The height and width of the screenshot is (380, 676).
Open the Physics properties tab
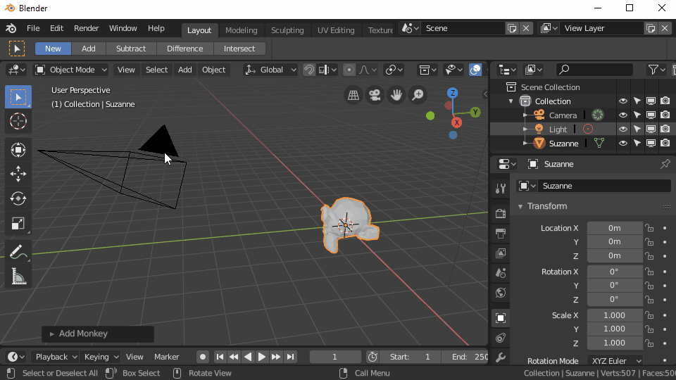pyautogui.click(x=501, y=338)
